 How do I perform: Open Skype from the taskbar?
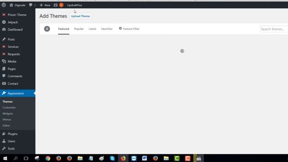pos(112,158)
